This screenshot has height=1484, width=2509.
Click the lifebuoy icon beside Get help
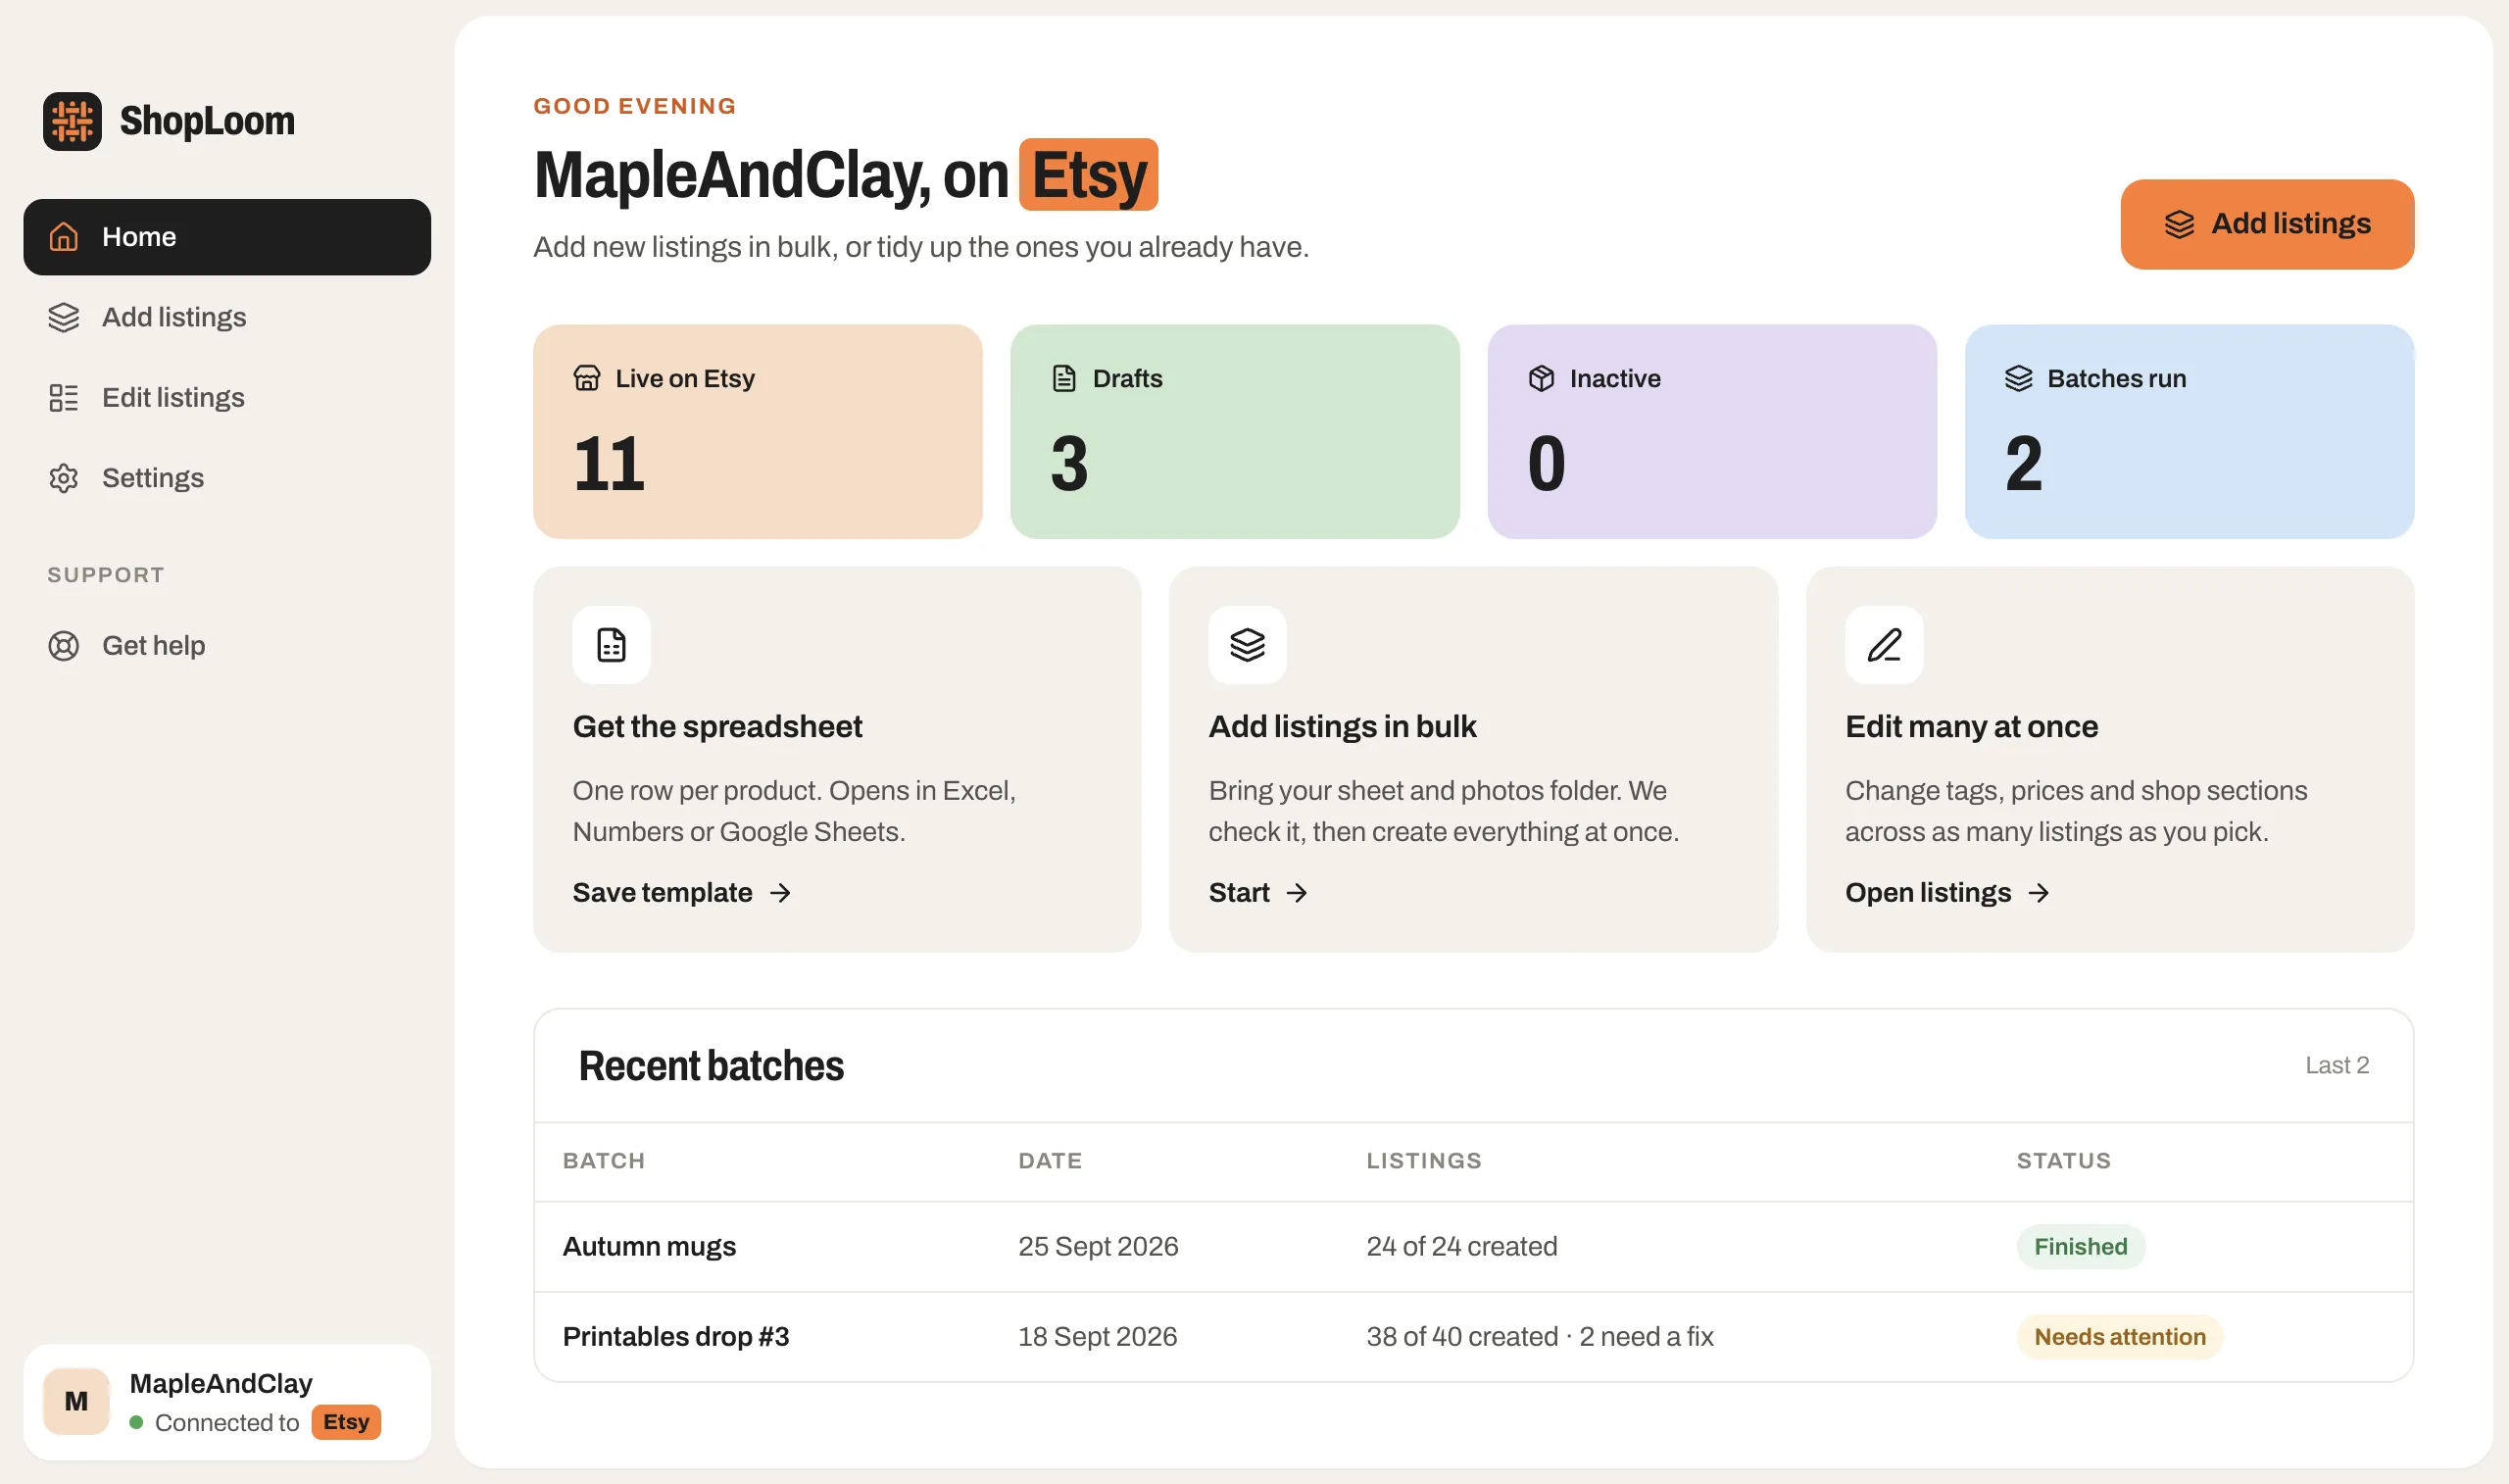tap(64, 646)
